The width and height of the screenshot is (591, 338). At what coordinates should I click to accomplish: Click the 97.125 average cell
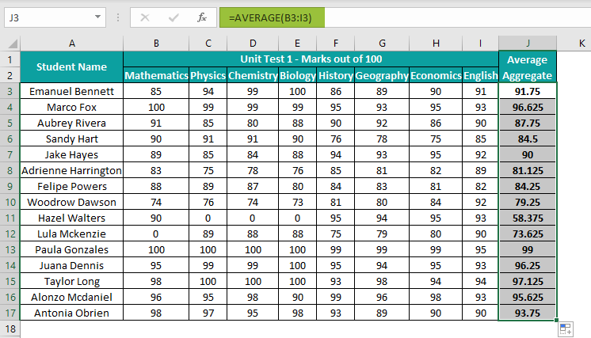tap(528, 281)
